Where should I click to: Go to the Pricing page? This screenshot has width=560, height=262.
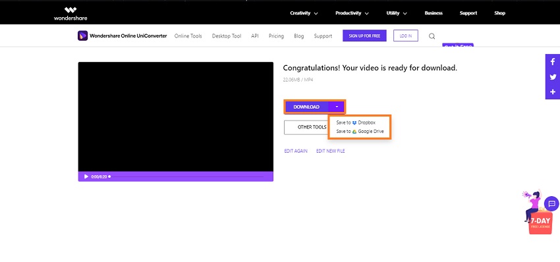pos(276,36)
